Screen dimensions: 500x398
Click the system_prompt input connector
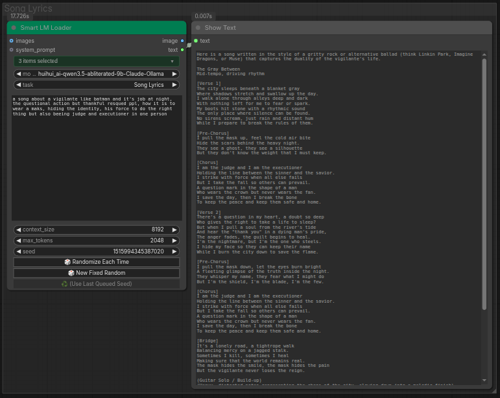[x=12, y=50]
